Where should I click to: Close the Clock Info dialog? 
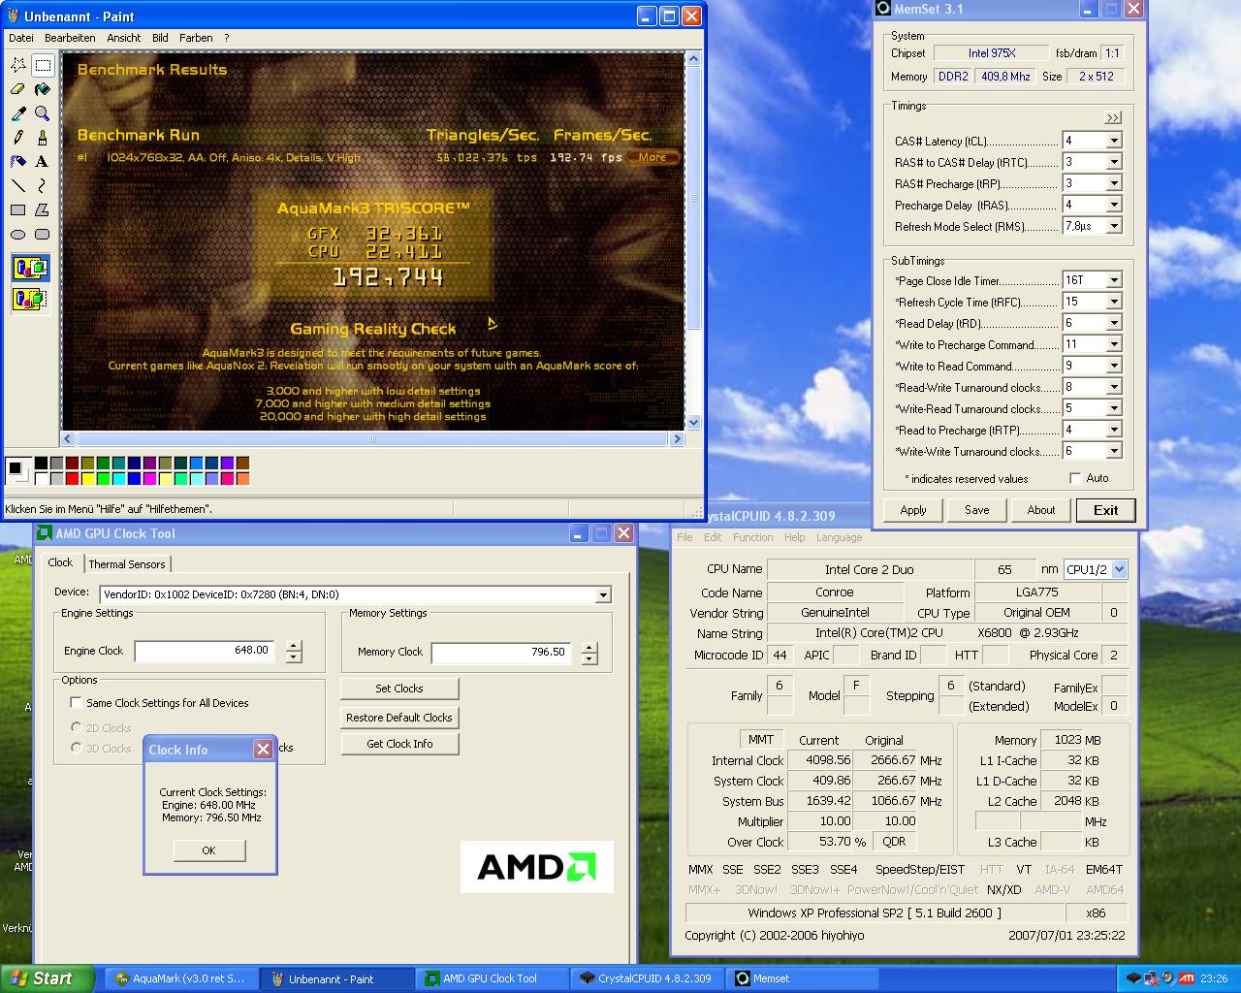(263, 749)
